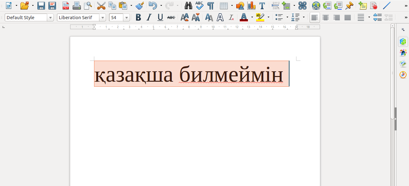Image resolution: width=409 pixels, height=186 pixels.
Task: Toggle formatting marks pilcrow button
Action: [210, 5]
